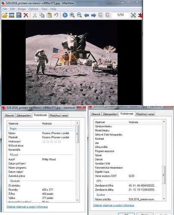Click the Zoom in magnifier

(72, 15)
